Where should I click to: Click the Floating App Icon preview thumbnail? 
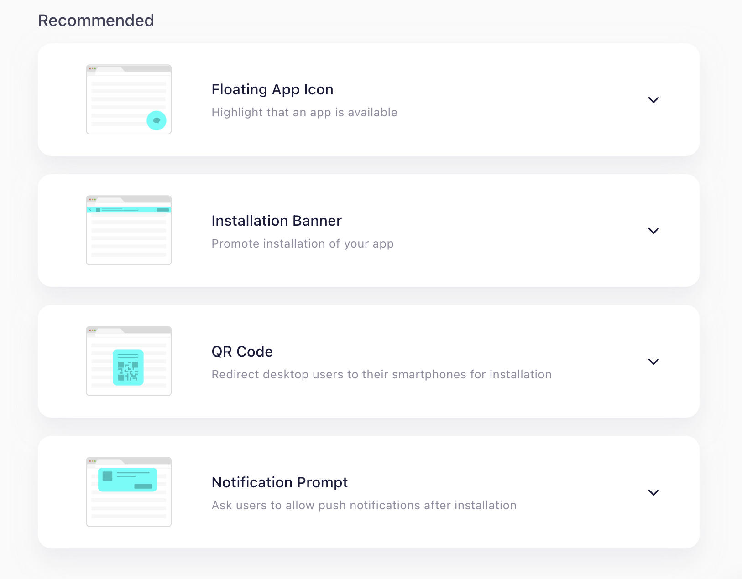click(129, 99)
